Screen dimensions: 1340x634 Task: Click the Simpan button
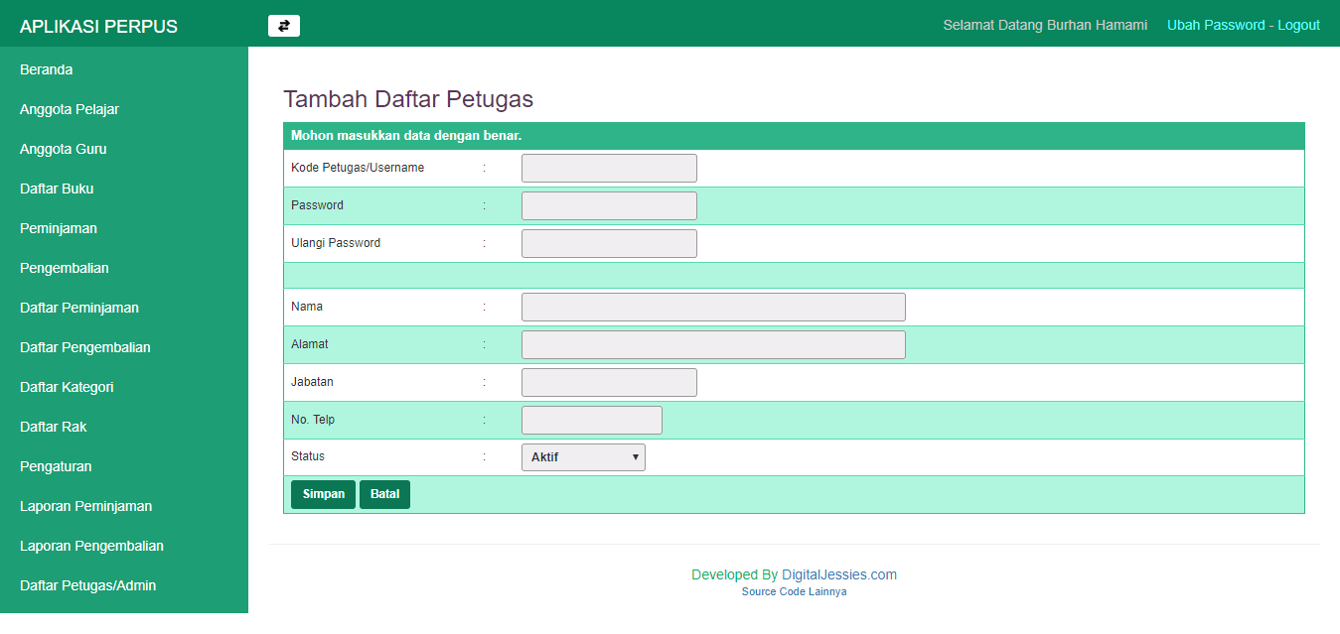(322, 494)
